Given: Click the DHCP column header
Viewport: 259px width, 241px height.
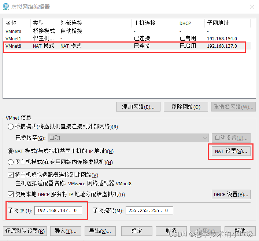Looking at the screenshot, I should click(191, 23).
